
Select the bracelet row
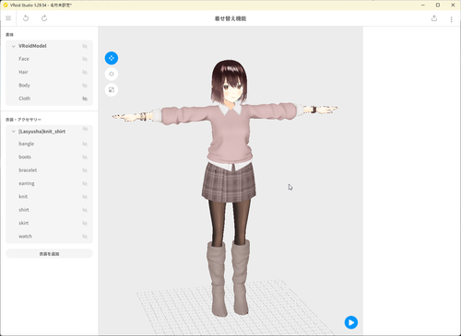pyautogui.click(x=49, y=170)
